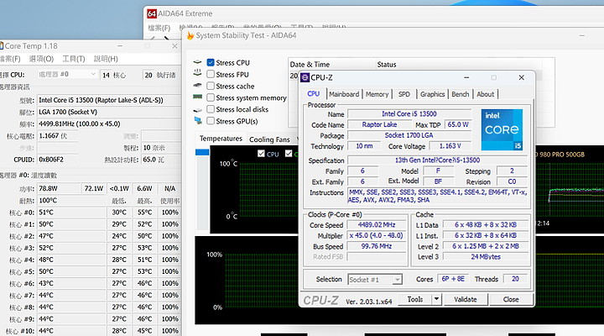604x336 pixels.
Task: Close the Core Temp 1.18 window
Action: (x=174, y=46)
